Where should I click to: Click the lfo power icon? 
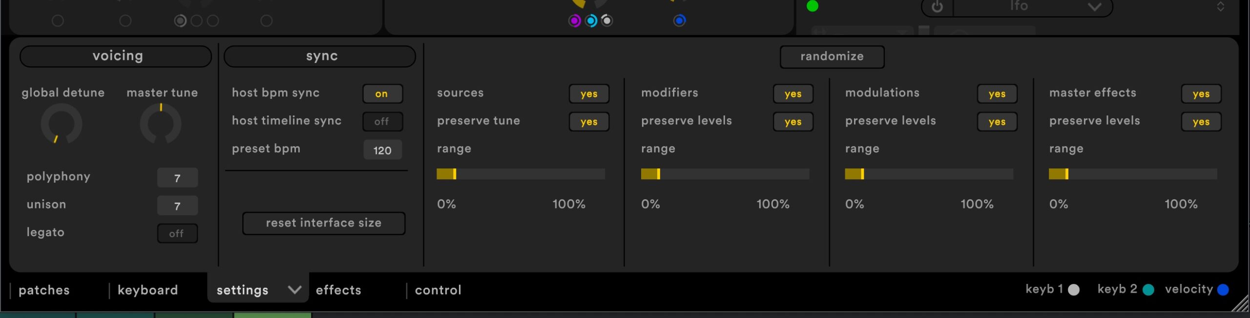[937, 7]
